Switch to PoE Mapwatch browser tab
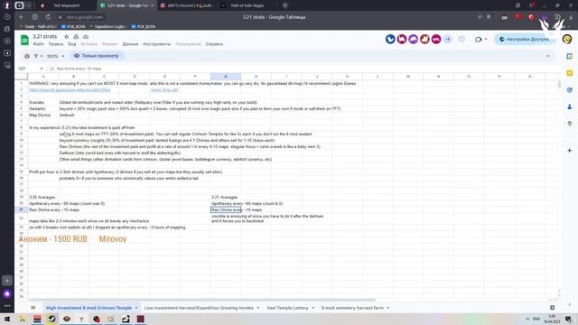This screenshot has height=325, width=578. click(x=66, y=5)
